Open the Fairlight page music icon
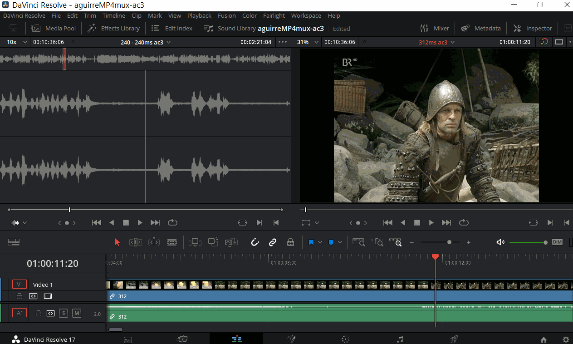The width and height of the screenshot is (573, 344). (x=400, y=339)
